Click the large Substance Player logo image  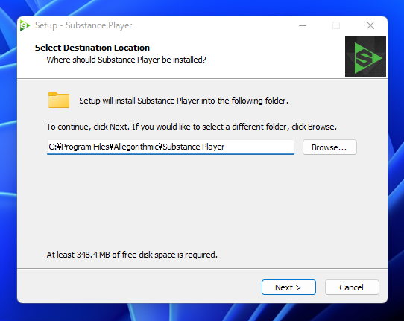pyautogui.click(x=365, y=56)
